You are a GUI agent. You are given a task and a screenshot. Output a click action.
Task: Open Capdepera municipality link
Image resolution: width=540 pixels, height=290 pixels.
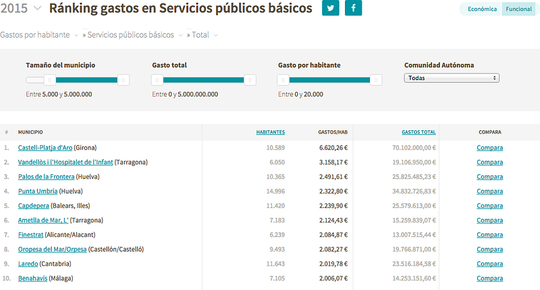pos(33,206)
